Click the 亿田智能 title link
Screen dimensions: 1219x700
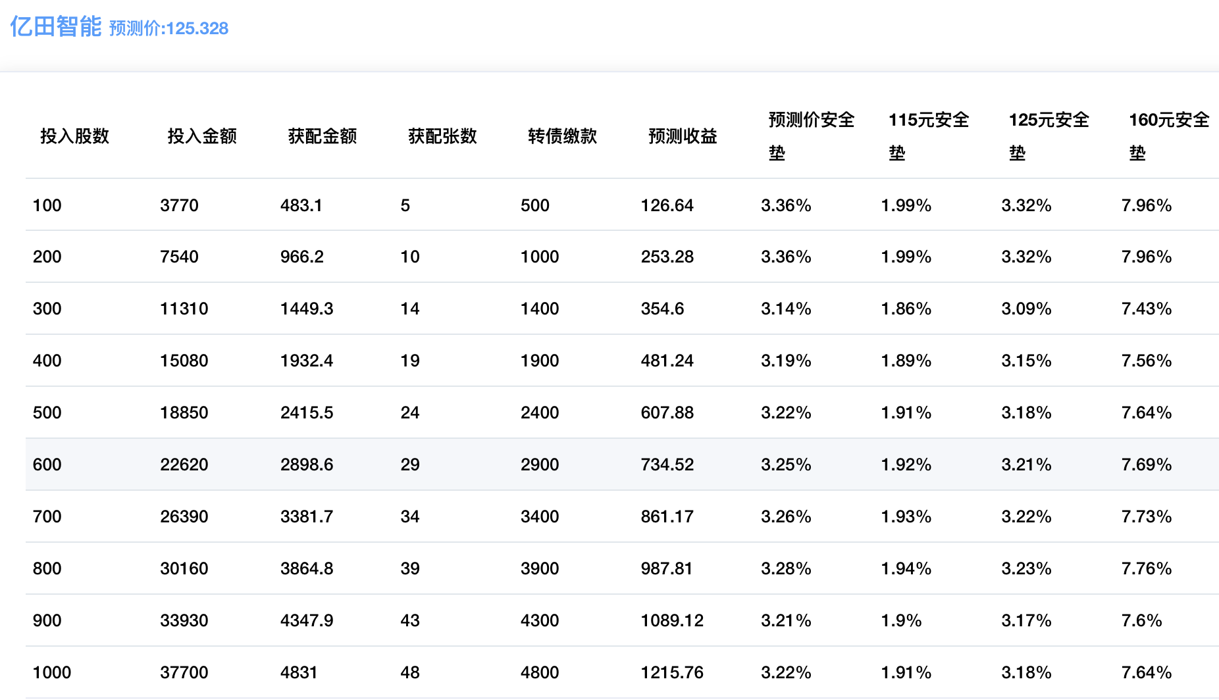click(56, 27)
